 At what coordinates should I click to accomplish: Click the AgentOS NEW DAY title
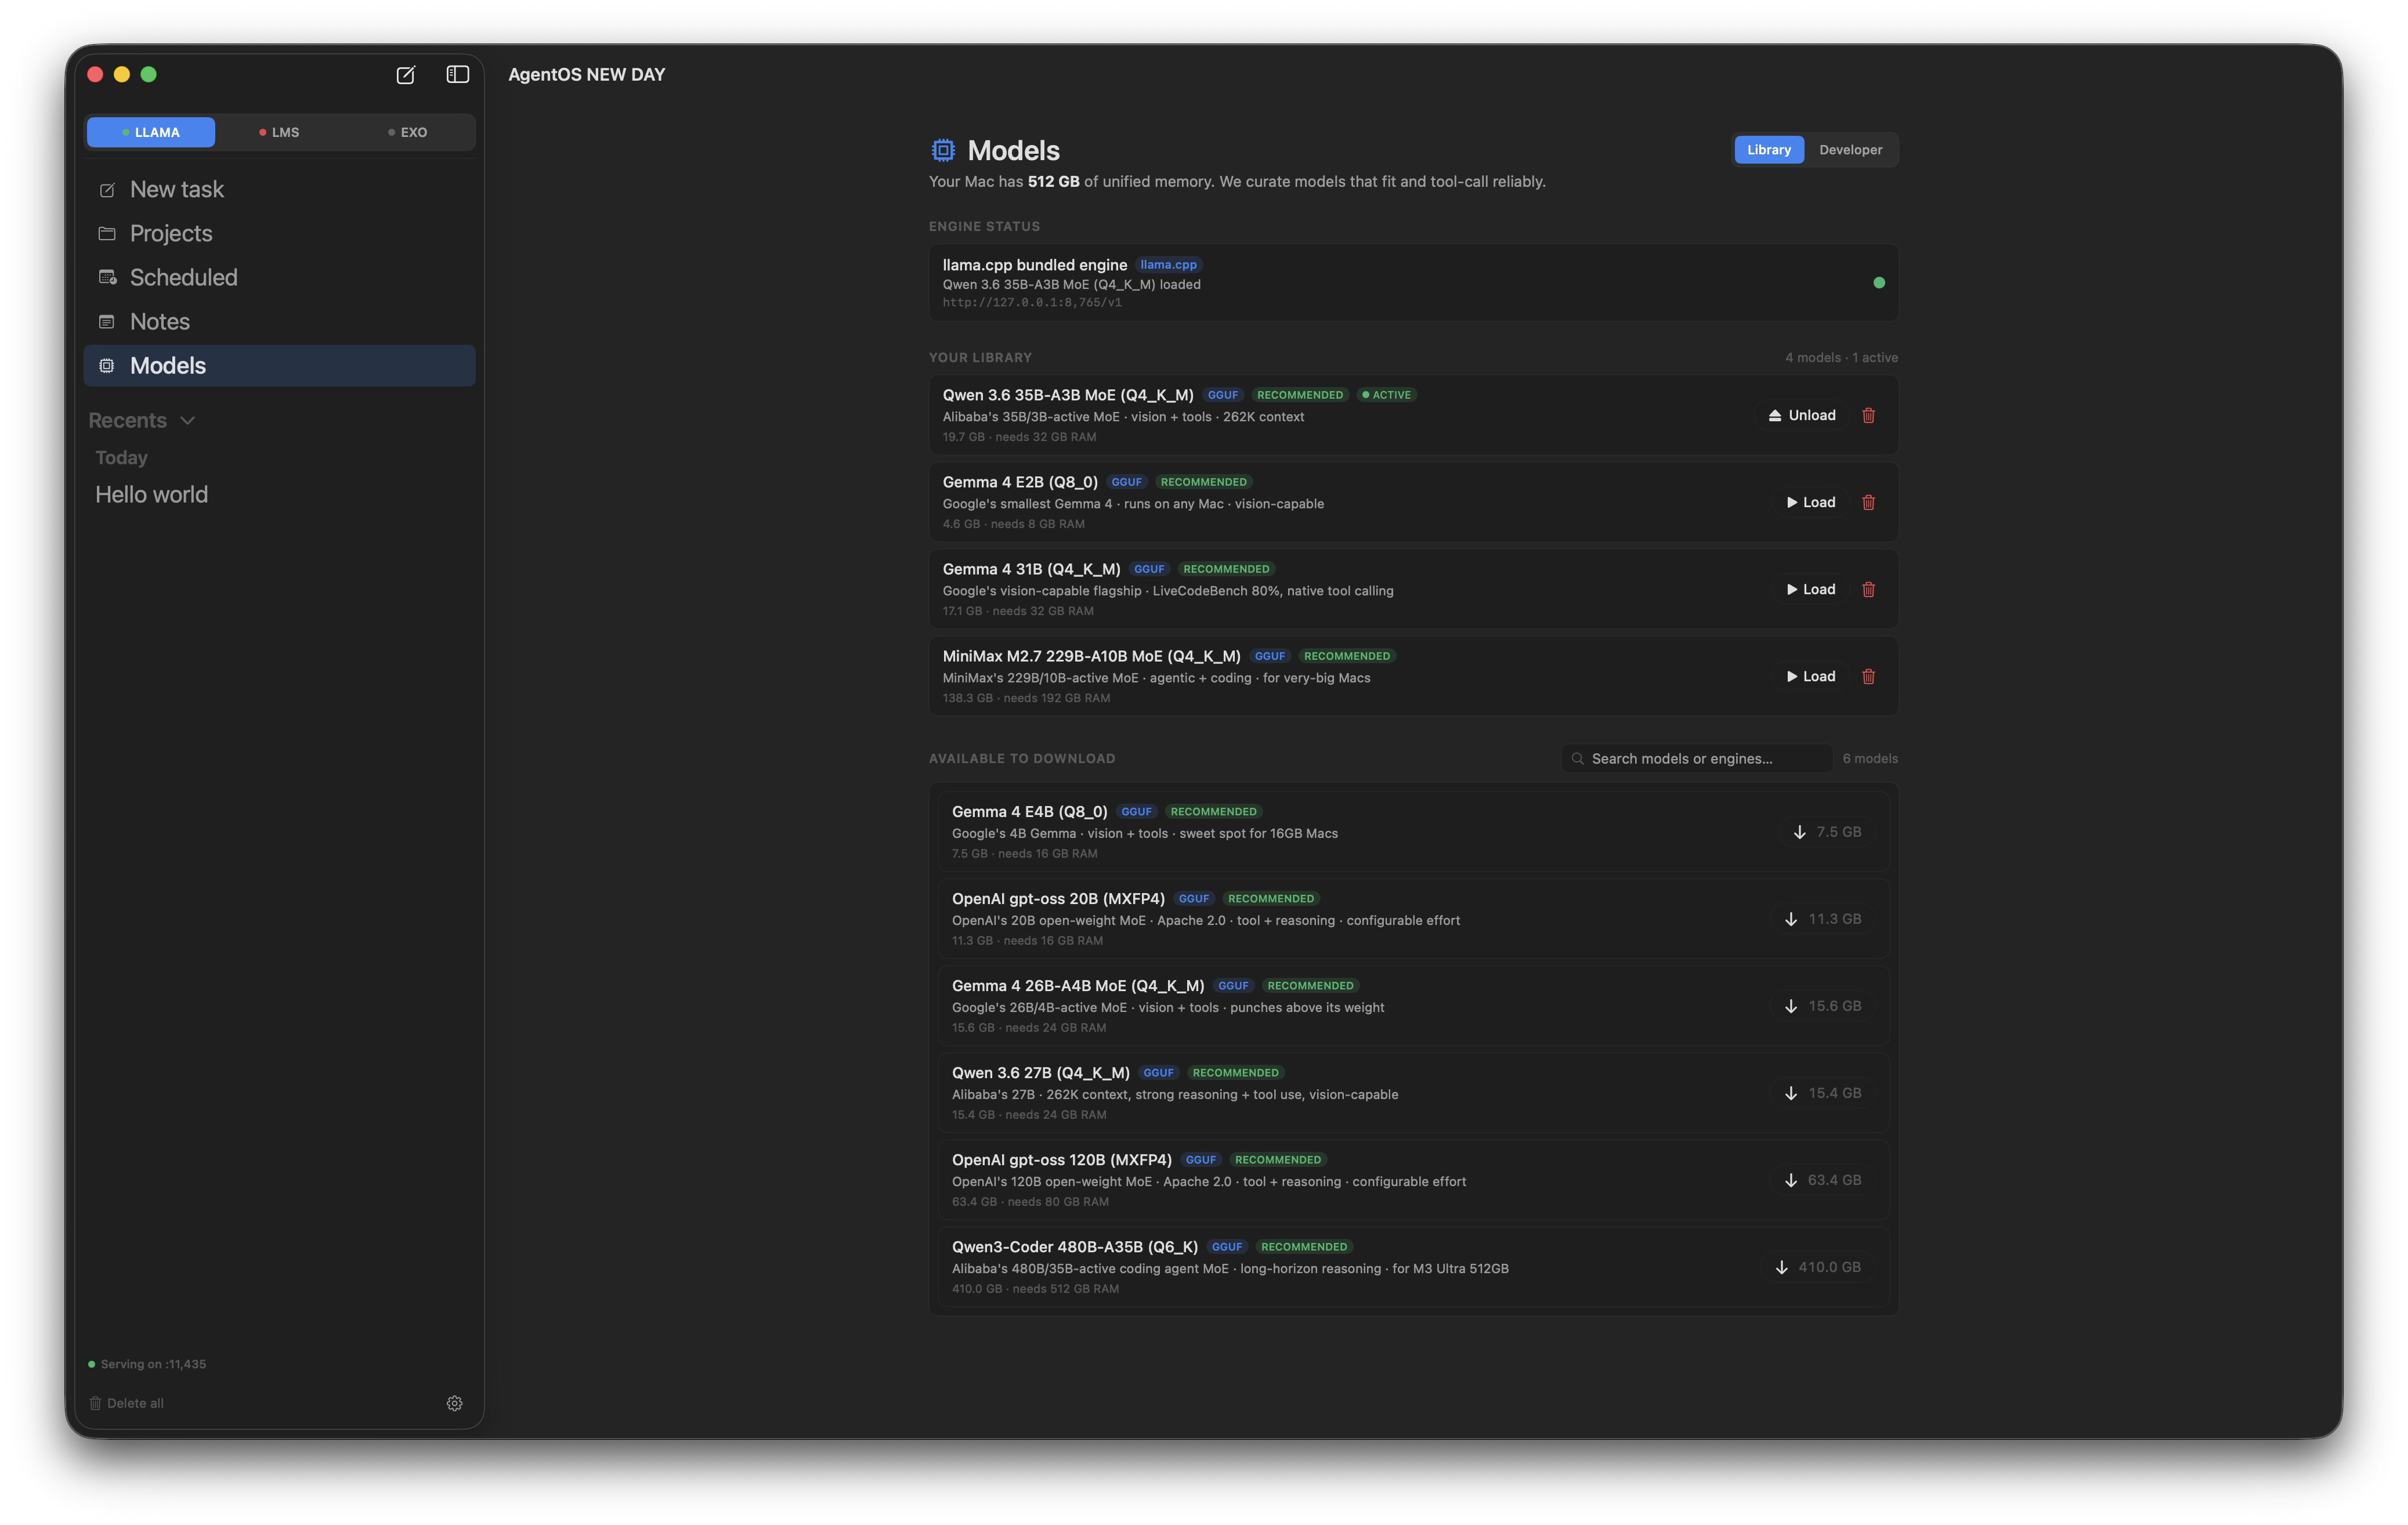point(586,75)
